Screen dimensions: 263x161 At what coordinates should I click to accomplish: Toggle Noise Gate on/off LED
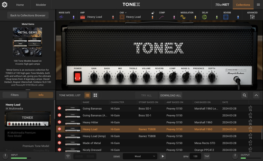(73, 17)
